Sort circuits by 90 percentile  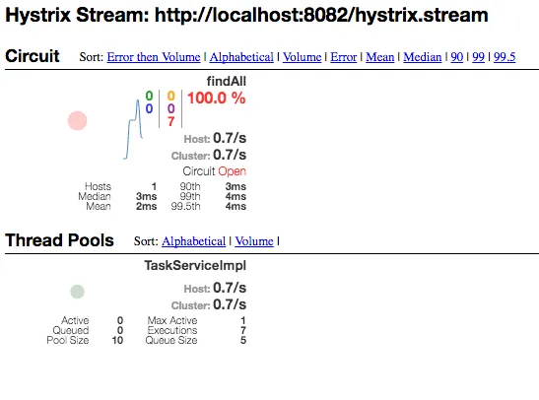click(456, 57)
